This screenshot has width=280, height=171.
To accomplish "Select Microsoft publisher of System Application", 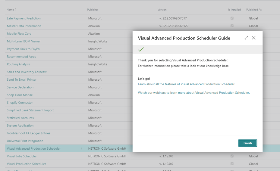I will [x=95, y=126].
